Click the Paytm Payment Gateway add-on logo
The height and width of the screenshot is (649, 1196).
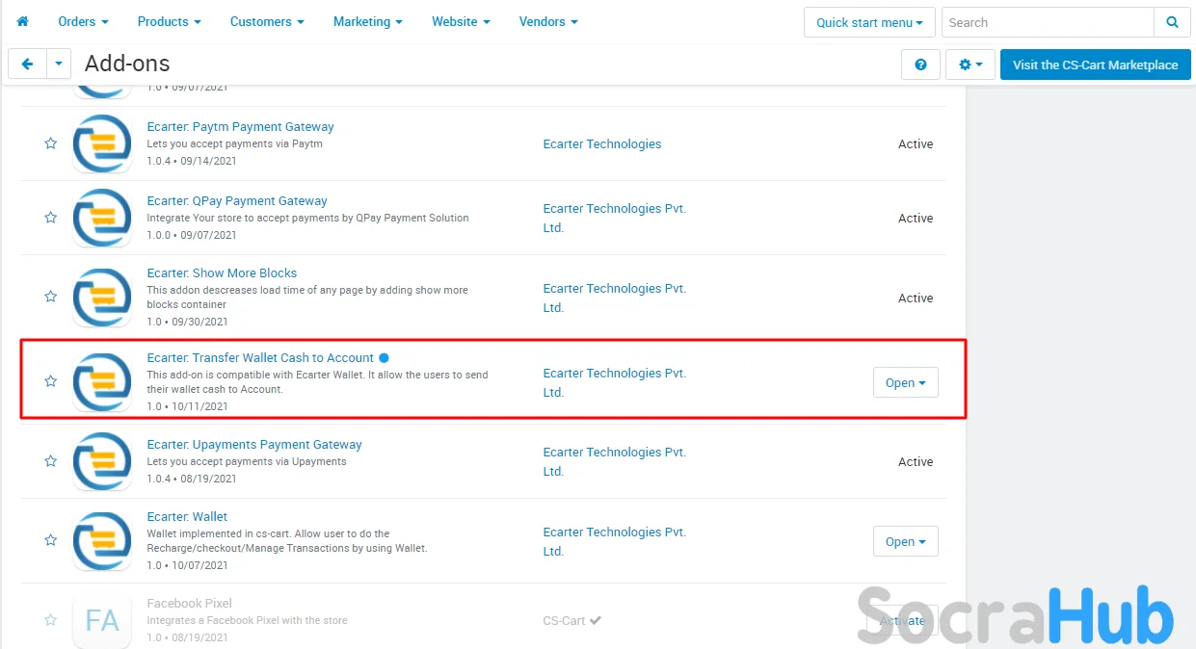click(102, 143)
